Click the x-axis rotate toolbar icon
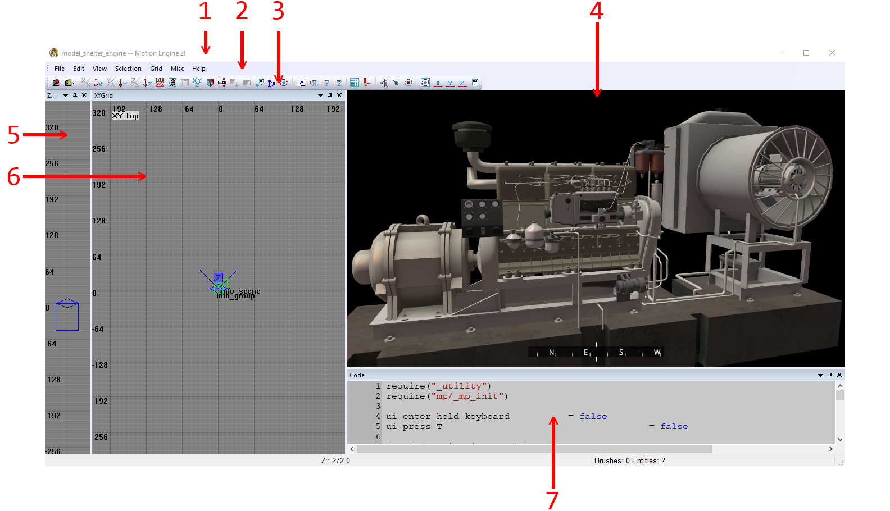Image resolution: width=890 pixels, height=511 pixels. coord(98,83)
